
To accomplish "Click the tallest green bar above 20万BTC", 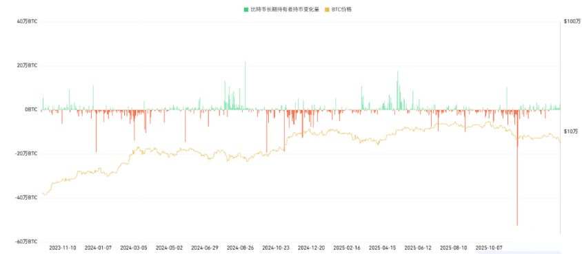I will point(245,85).
